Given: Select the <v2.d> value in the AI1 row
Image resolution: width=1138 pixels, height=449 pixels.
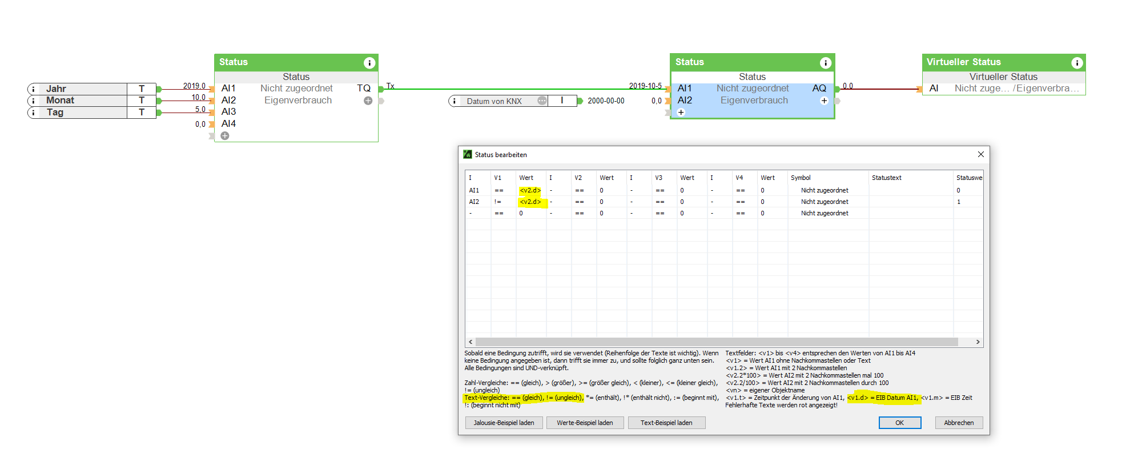Looking at the screenshot, I should 530,190.
